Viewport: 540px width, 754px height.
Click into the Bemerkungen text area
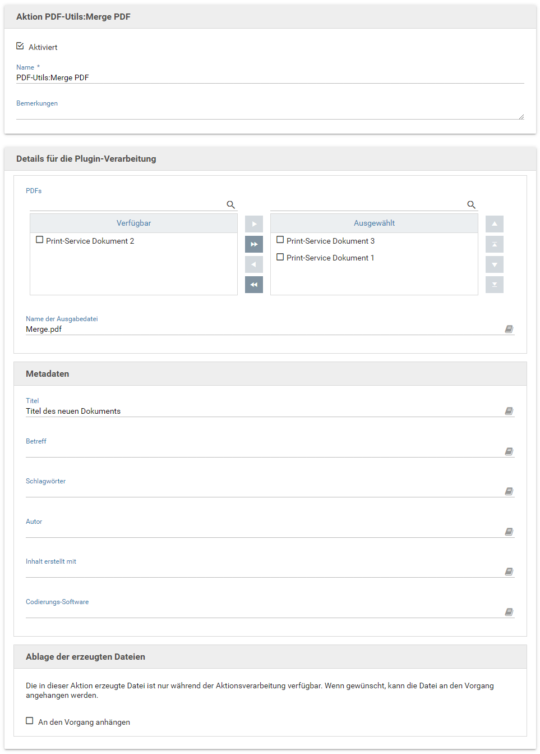[x=269, y=113]
